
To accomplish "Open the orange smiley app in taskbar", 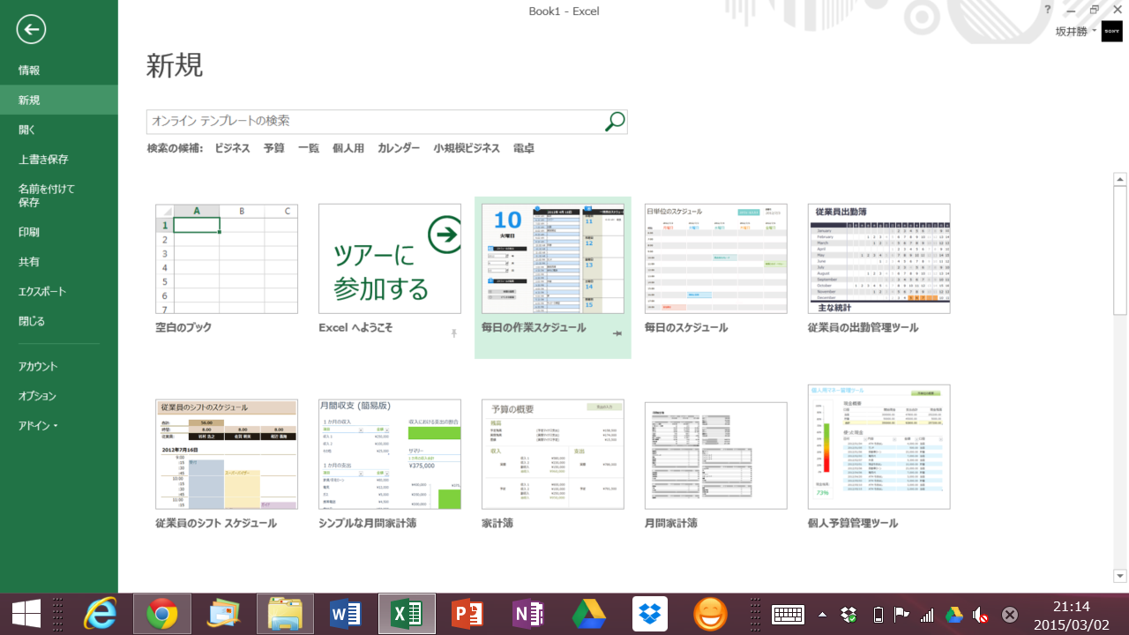I will 710,614.
